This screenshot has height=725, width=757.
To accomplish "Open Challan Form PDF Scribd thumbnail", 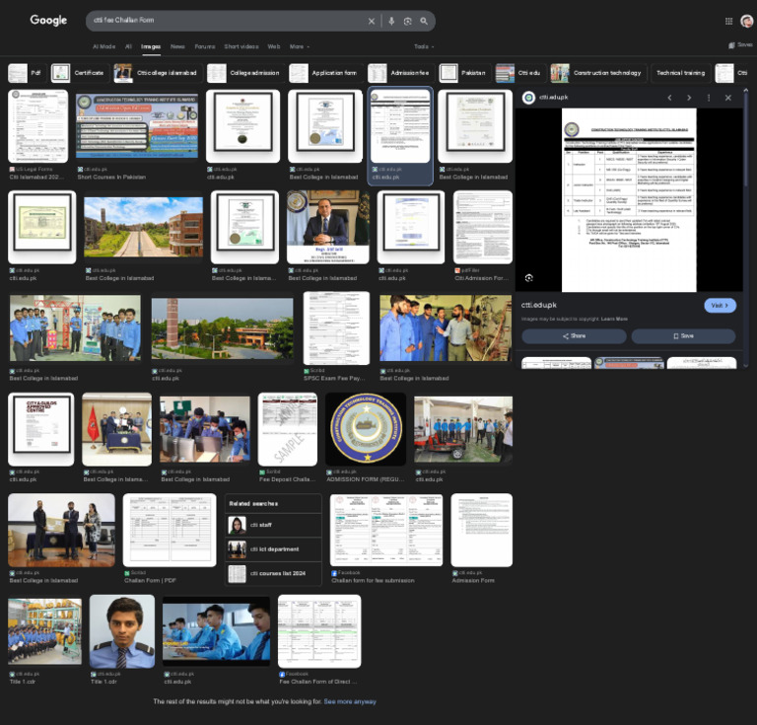I will 170,530.
